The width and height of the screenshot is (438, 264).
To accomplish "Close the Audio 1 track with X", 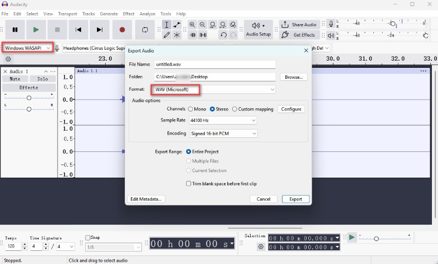I will click(x=5, y=72).
